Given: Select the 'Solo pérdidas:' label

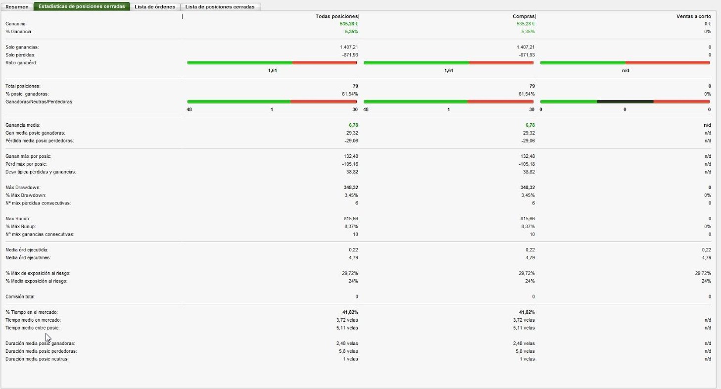Looking at the screenshot, I should point(20,55).
